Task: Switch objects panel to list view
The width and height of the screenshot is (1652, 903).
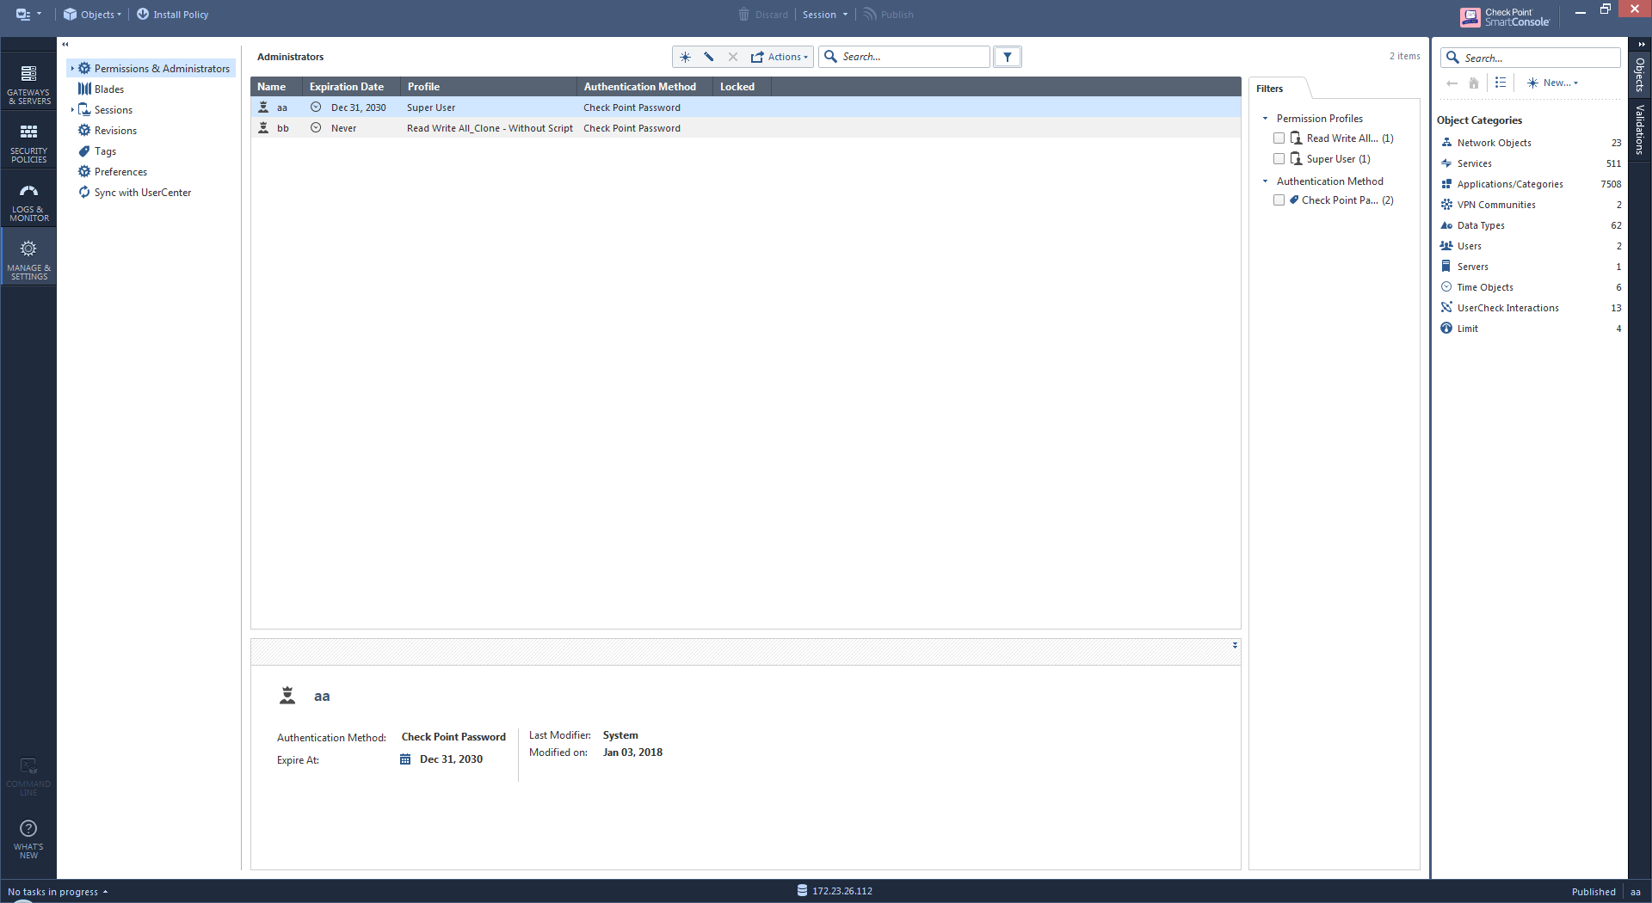Action: pos(1501,83)
